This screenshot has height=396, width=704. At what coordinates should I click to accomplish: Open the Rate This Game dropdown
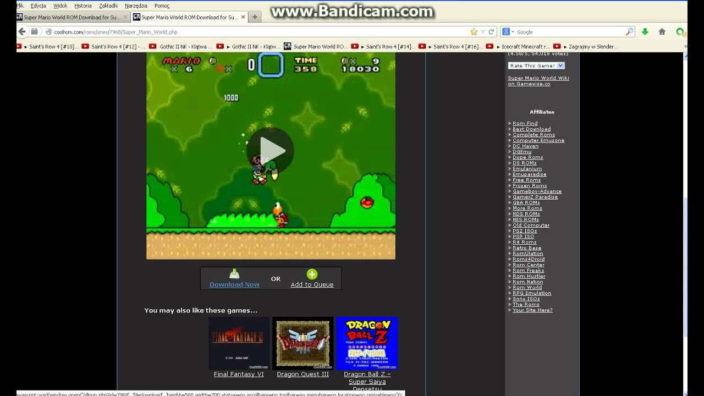[536, 65]
